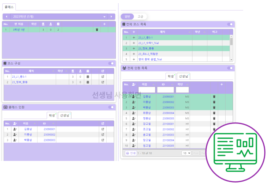Expand the 2023학년 year dropdown arrow
Image resolution: width=273 pixels, height=190 pixels.
[104, 17]
